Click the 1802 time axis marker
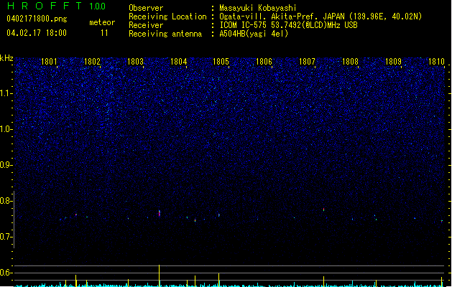The height and width of the screenshot is (287, 452). (92, 62)
